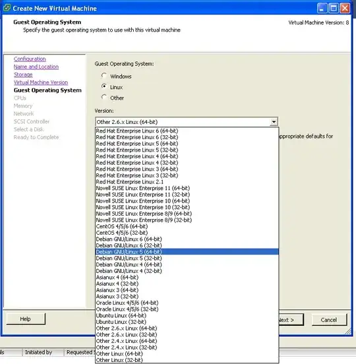Screen dimensions: 356x364
Task: Select Asianux 3 (64-bit) option
Action: (x=187, y=290)
